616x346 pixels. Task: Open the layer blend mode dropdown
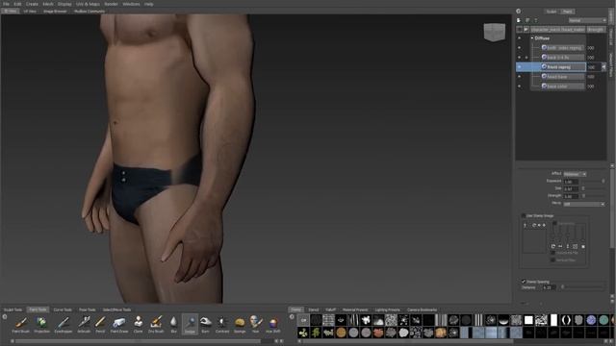point(587,20)
